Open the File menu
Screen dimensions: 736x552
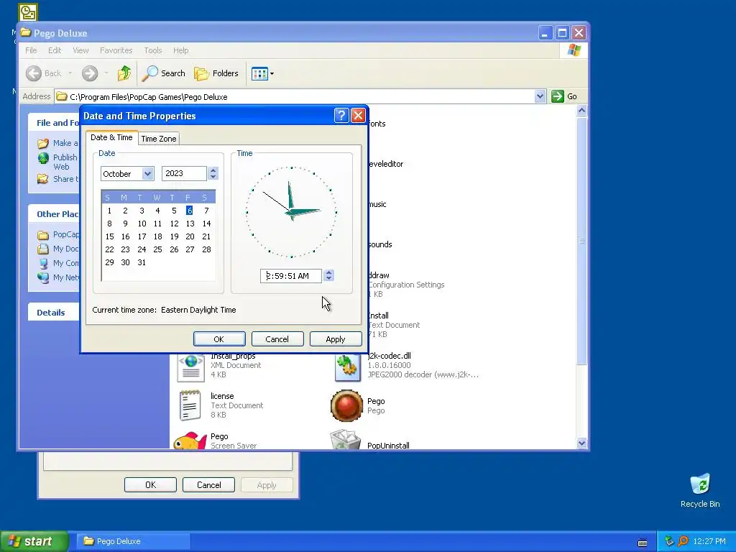[31, 50]
